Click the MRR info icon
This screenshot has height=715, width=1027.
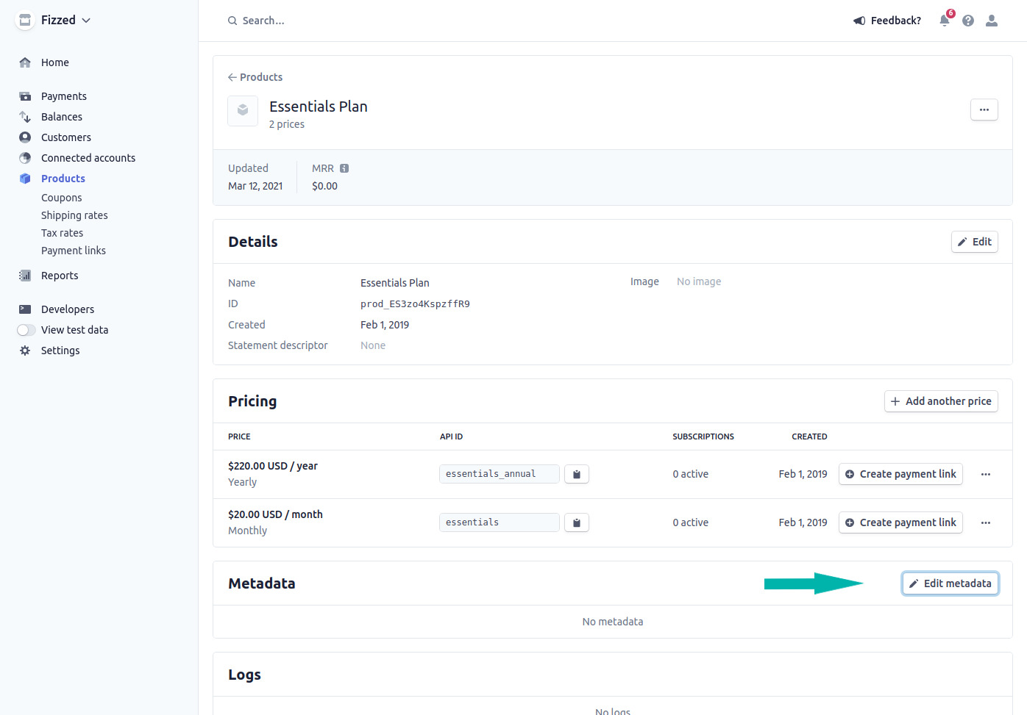[x=344, y=168]
